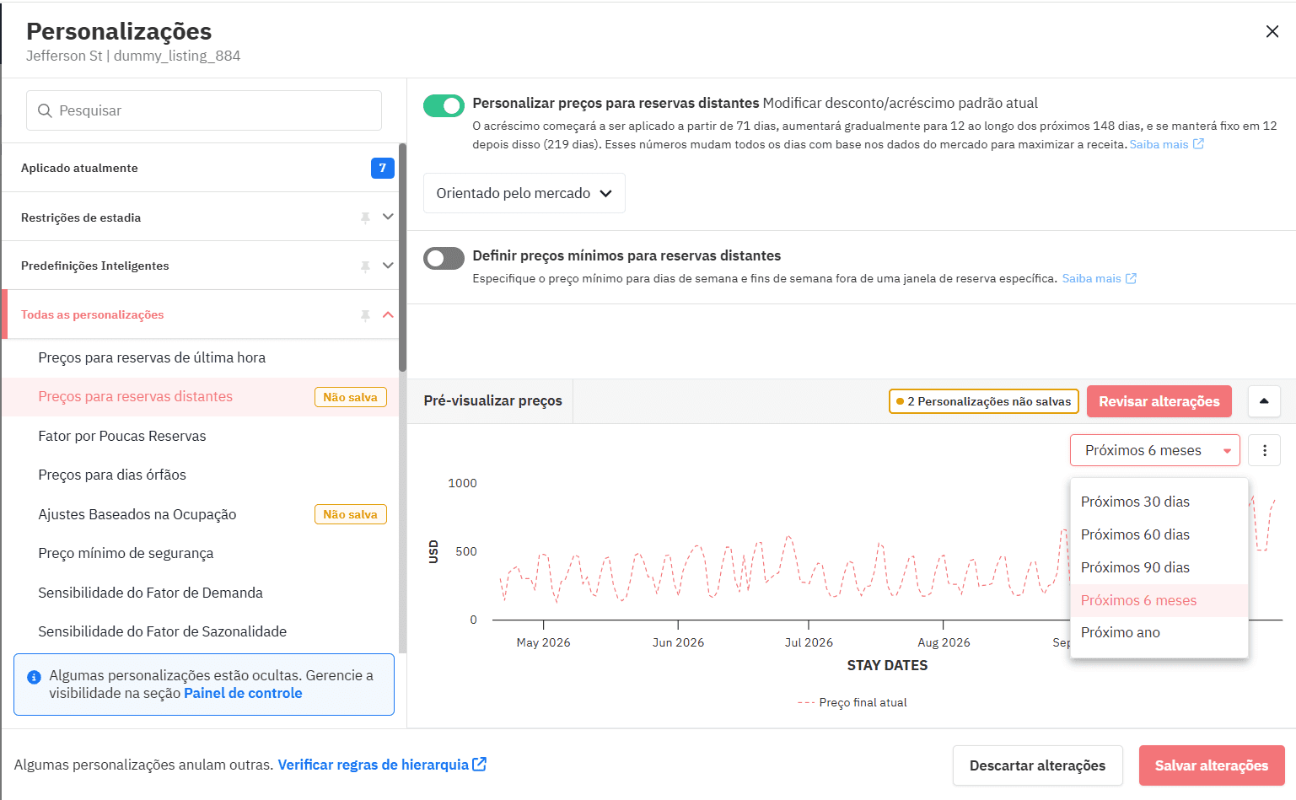Choose Próximo ano in the period menu

[x=1120, y=632]
